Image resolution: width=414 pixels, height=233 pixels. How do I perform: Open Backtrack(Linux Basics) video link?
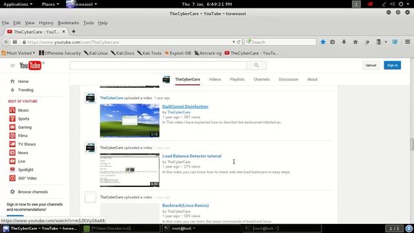pos(186,205)
